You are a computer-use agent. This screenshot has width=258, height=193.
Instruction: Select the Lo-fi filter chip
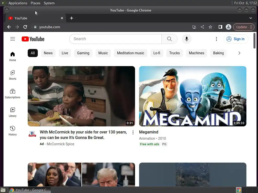[157, 53]
